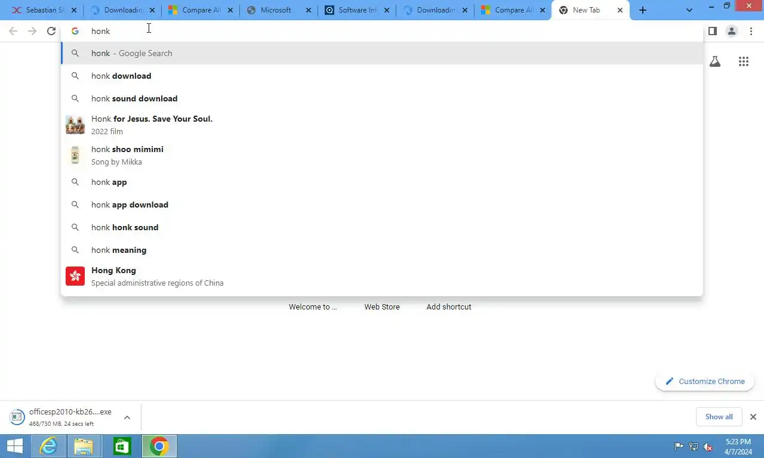Reload the page with the refresh icon
764x458 pixels.
click(51, 31)
